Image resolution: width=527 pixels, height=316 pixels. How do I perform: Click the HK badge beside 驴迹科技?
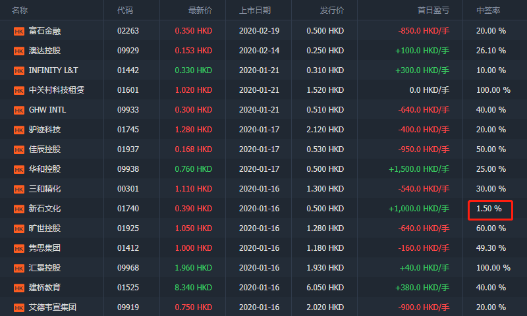point(19,130)
